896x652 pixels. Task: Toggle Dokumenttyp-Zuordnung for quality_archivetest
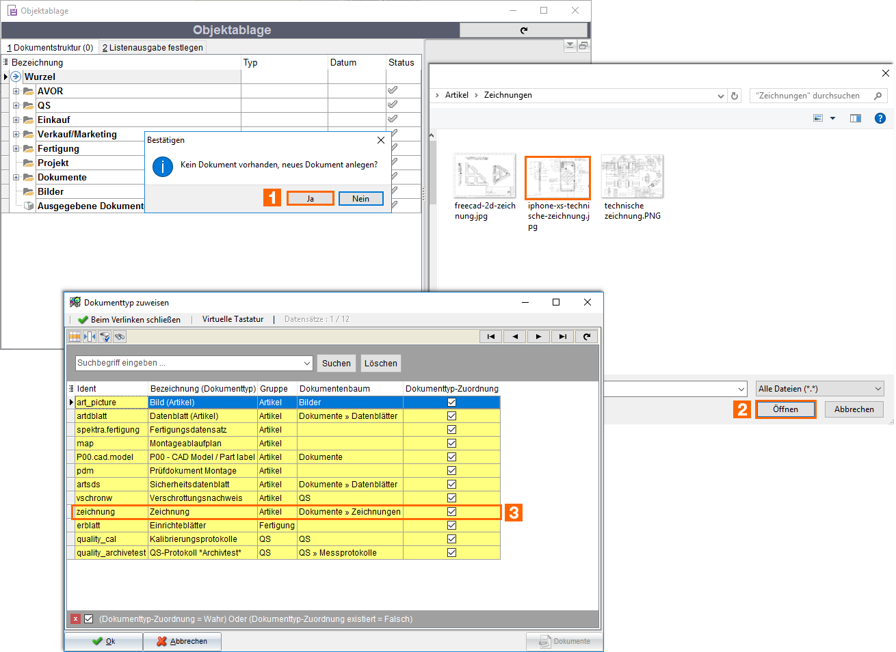click(x=451, y=552)
